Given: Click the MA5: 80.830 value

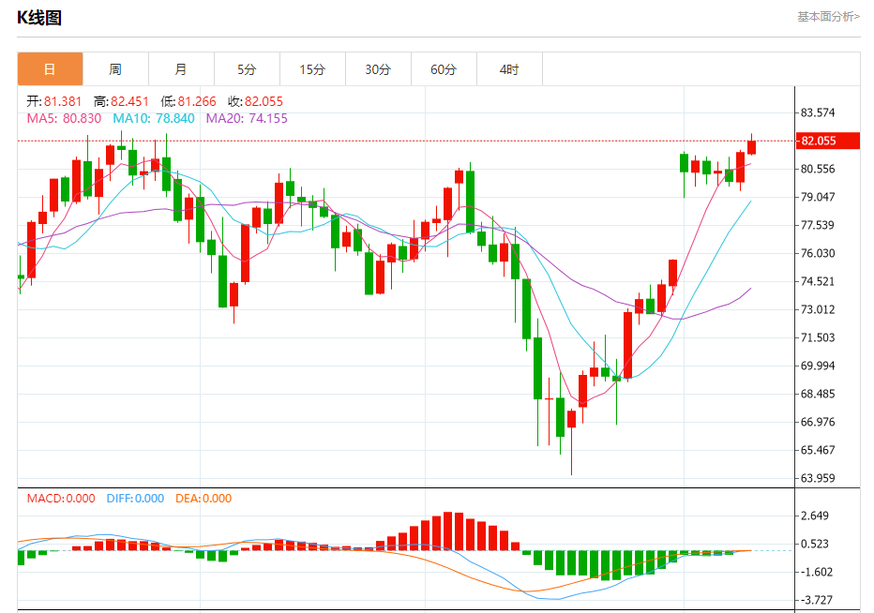Looking at the screenshot, I should [64, 118].
